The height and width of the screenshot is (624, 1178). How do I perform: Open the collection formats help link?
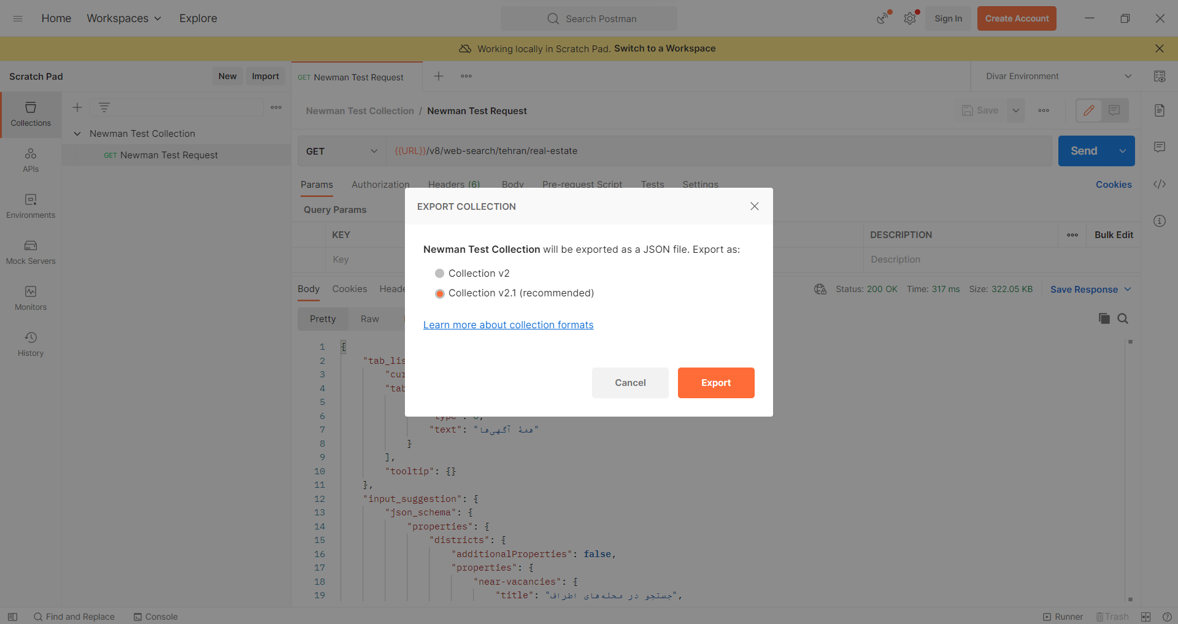(508, 325)
